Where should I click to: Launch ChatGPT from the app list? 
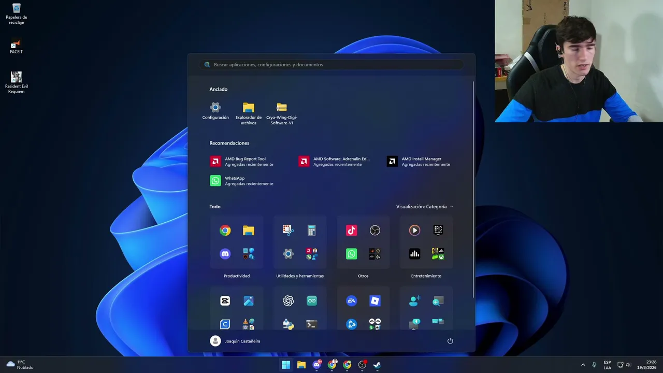(288, 301)
